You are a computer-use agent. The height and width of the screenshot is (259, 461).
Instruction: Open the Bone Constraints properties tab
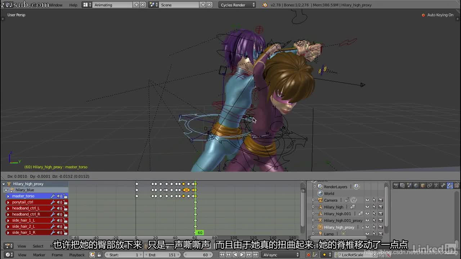tap(450, 186)
